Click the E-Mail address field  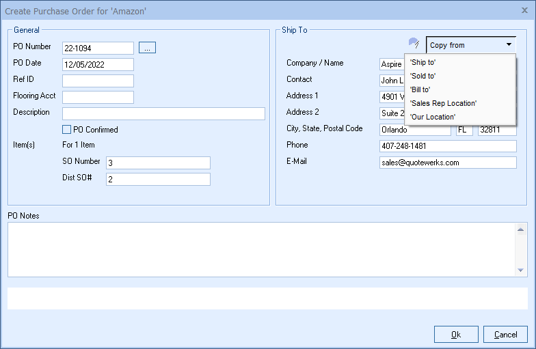coord(447,163)
